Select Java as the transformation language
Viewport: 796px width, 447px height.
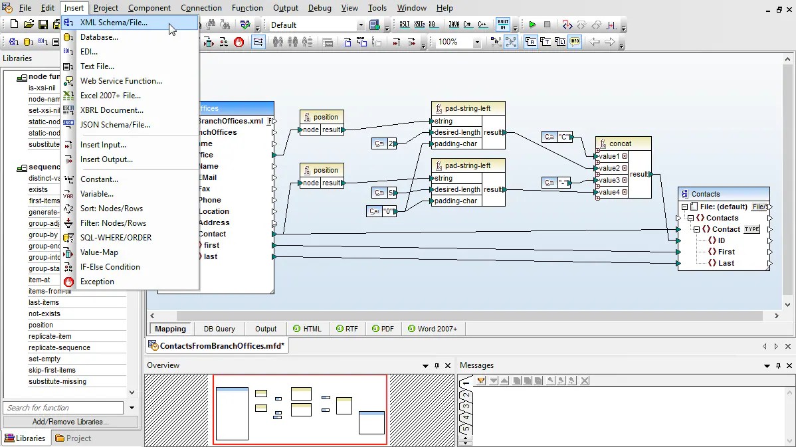click(x=454, y=25)
